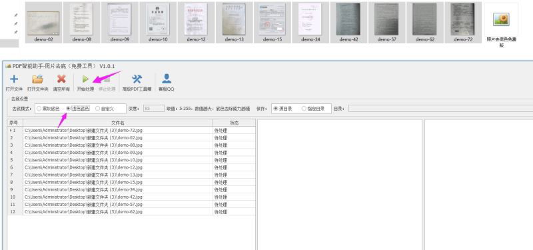The width and height of the screenshot is (533, 250).
Task: Click 待处理 status of demo-62.jpg
Action: (x=235, y=211)
